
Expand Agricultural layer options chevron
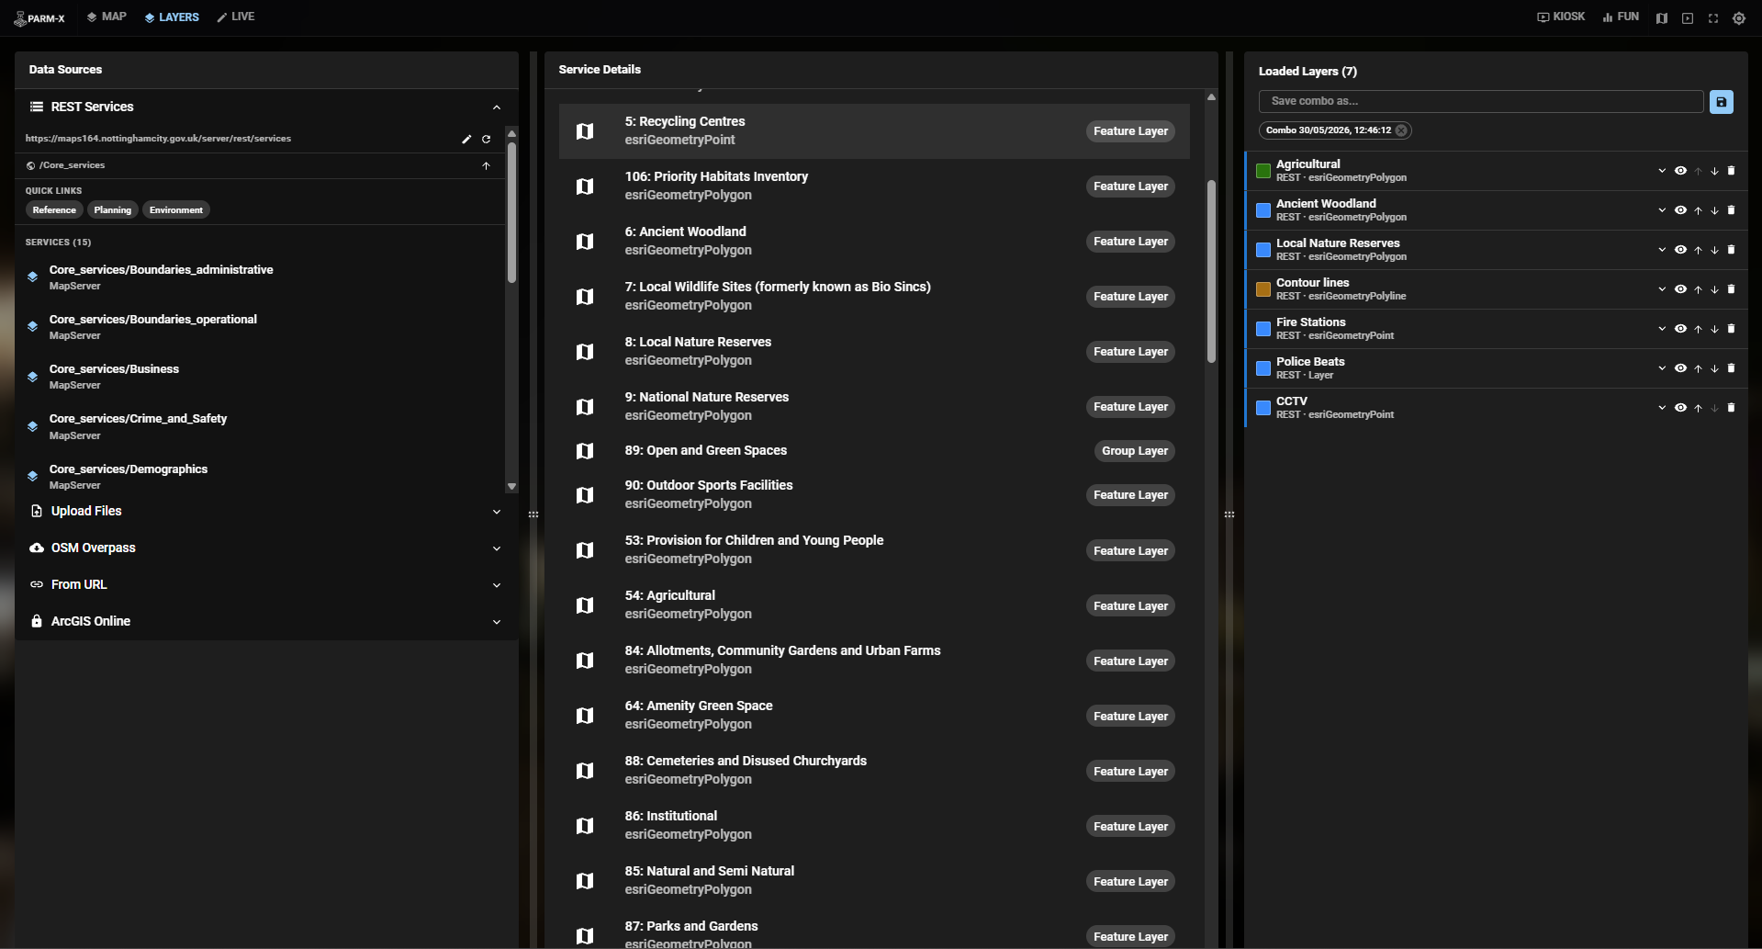(x=1662, y=171)
